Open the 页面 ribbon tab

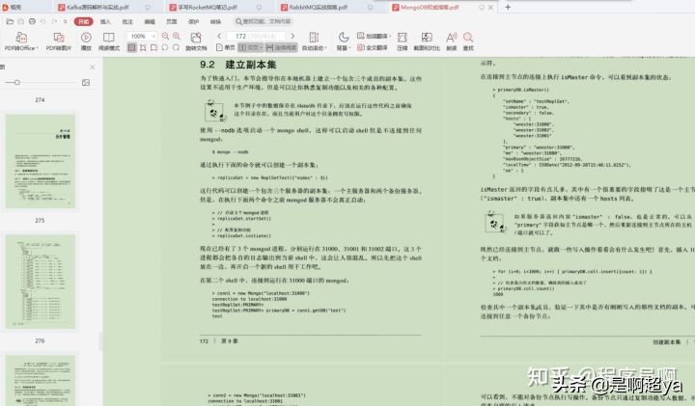172,21
